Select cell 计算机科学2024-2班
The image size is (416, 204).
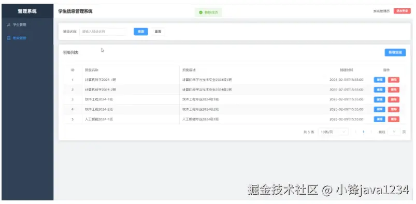(101, 90)
